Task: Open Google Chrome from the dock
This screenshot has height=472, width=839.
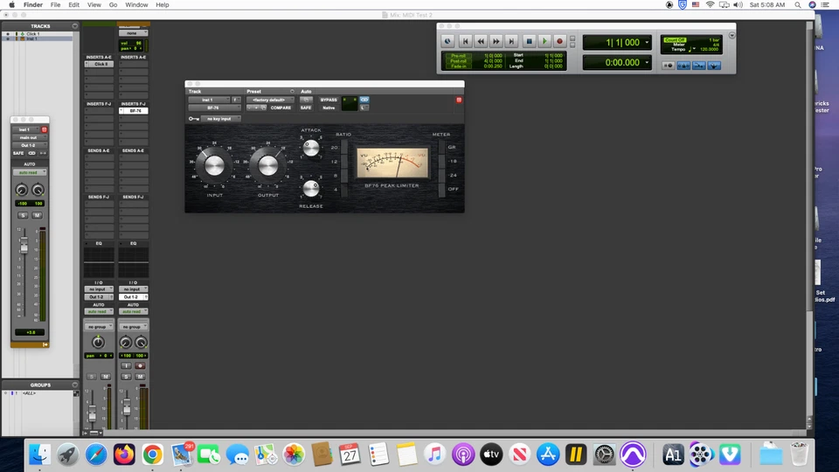Action: [x=152, y=455]
